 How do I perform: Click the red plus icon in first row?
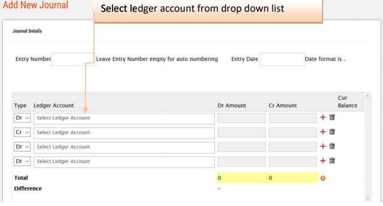click(x=323, y=118)
